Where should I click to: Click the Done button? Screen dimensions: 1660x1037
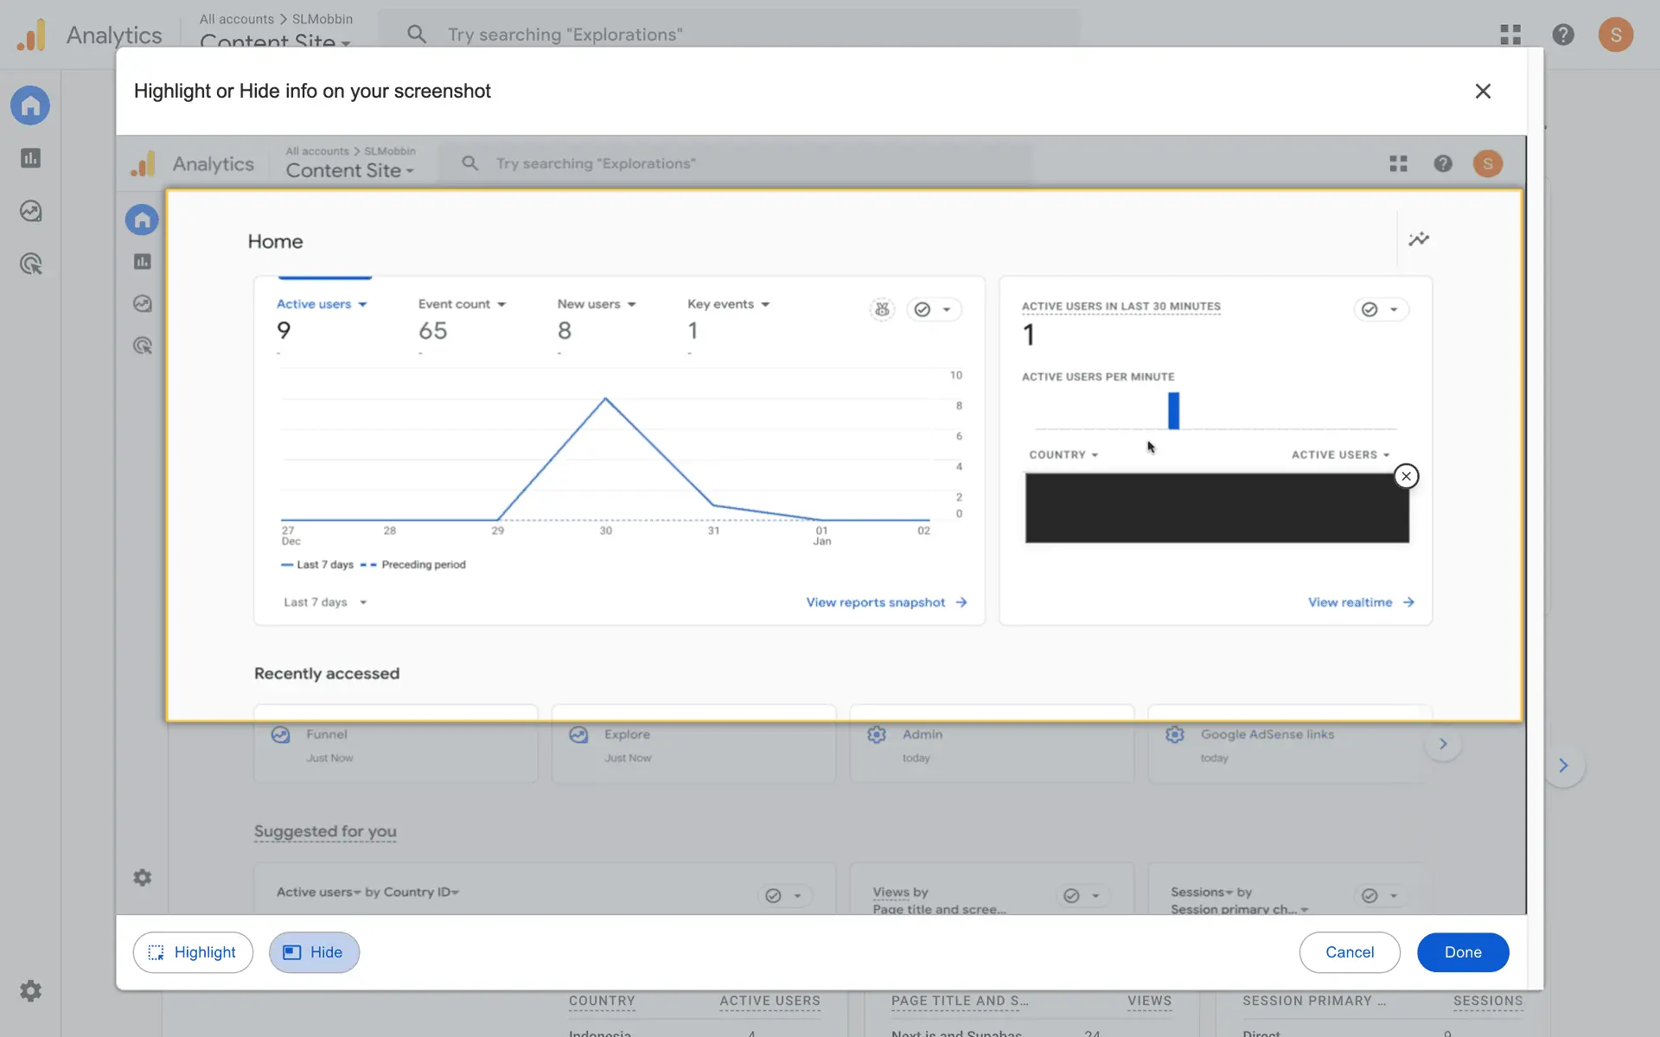pos(1463,951)
